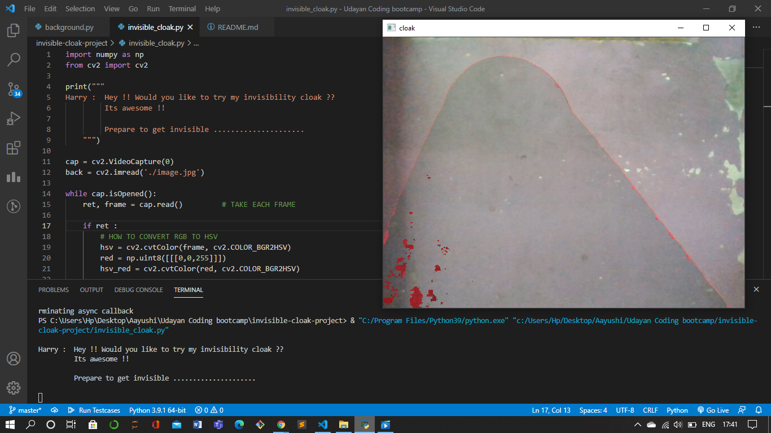Launch Google Chrome from the taskbar
Screen dimensions: 771x433
281,423
